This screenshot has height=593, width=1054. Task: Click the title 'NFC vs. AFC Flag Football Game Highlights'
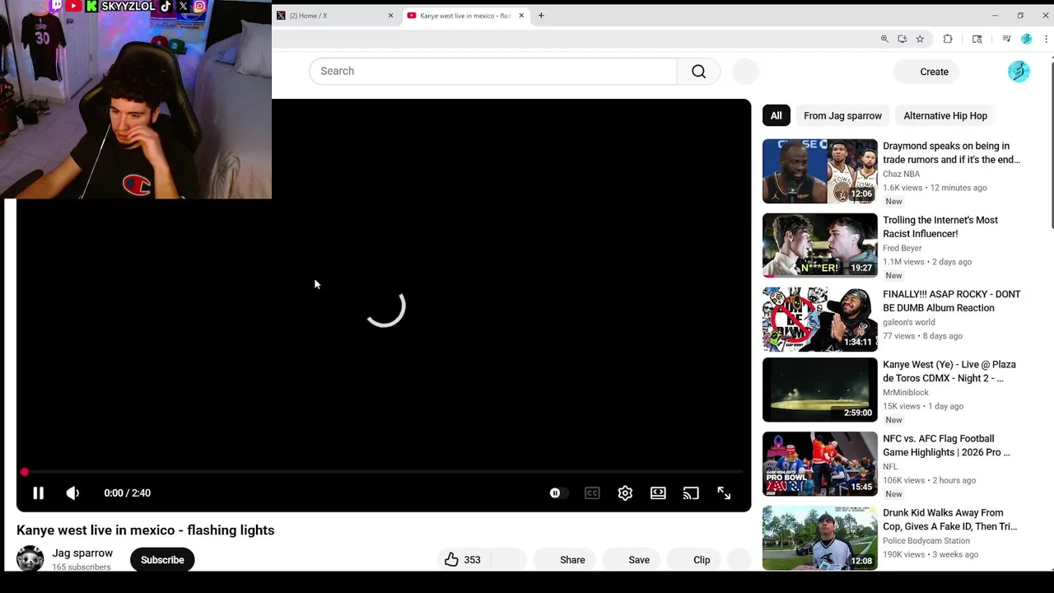tap(946, 445)
